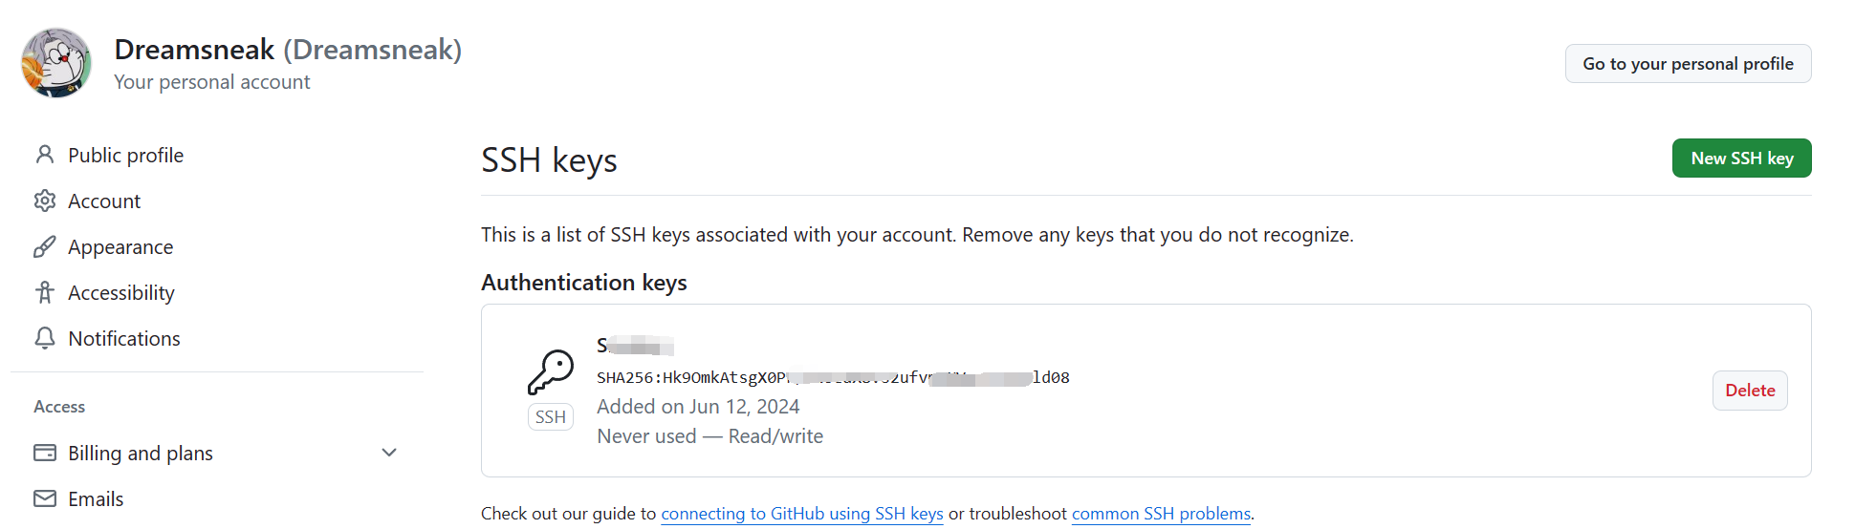The image size is (1855, 529).
Task: Click the large key icon
Action: pos(551,372)
